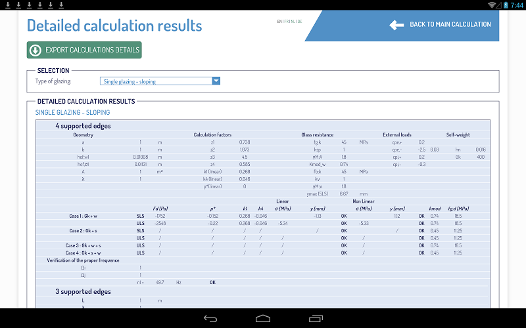
Task: Tap the white back arrow icon
Action: 396,25
